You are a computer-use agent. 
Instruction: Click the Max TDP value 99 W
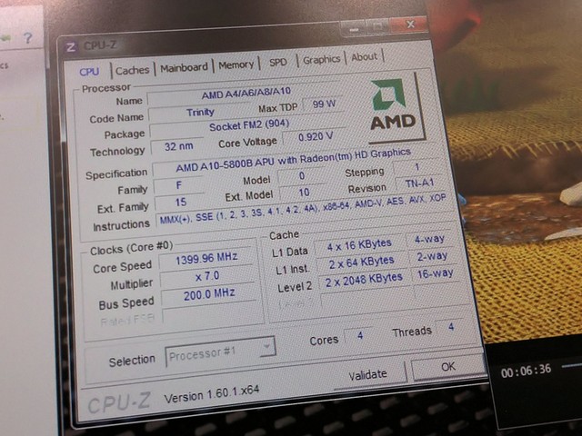click(x=324, y=104)
